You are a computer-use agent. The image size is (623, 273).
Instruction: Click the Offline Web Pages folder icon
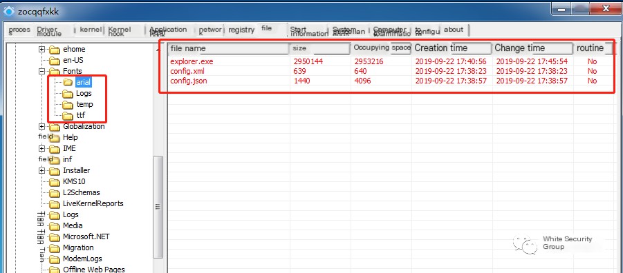[54, 270]
